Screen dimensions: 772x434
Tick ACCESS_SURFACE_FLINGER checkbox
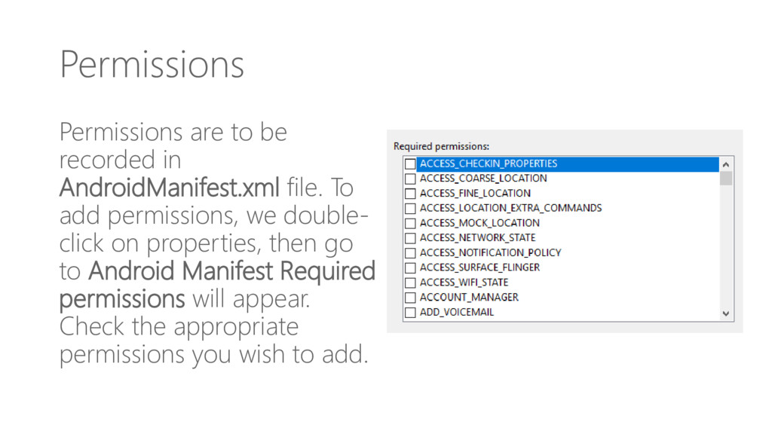[x=410, y=267]
